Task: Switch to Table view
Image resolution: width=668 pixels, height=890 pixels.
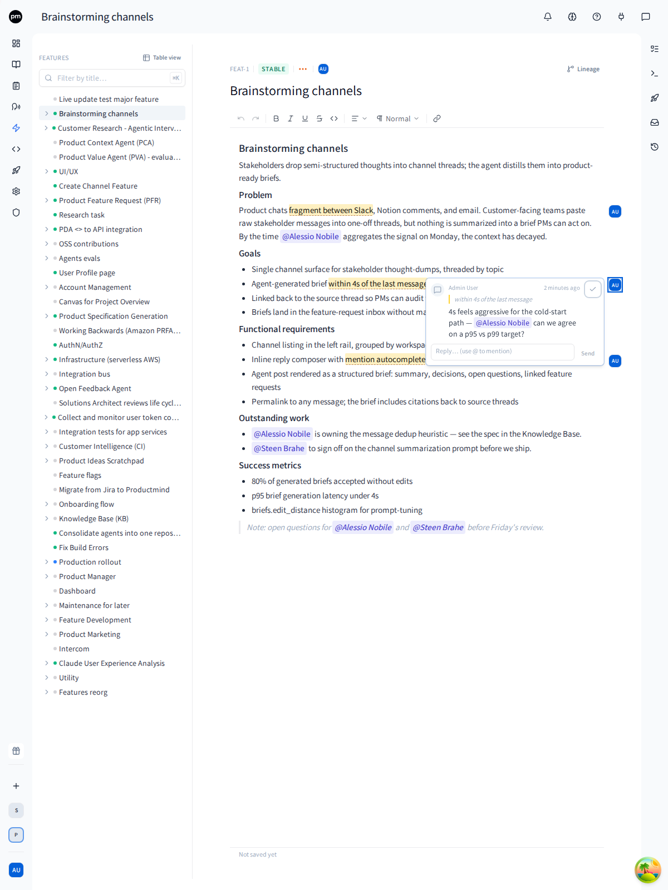Action: (x=162, y=58)
